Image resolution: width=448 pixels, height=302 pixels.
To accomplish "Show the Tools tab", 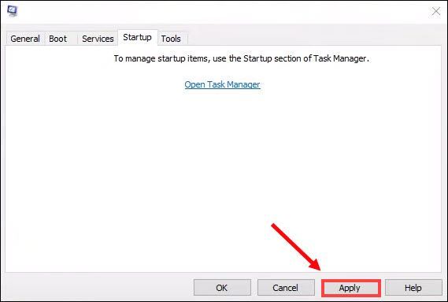I will click(171, 39).
